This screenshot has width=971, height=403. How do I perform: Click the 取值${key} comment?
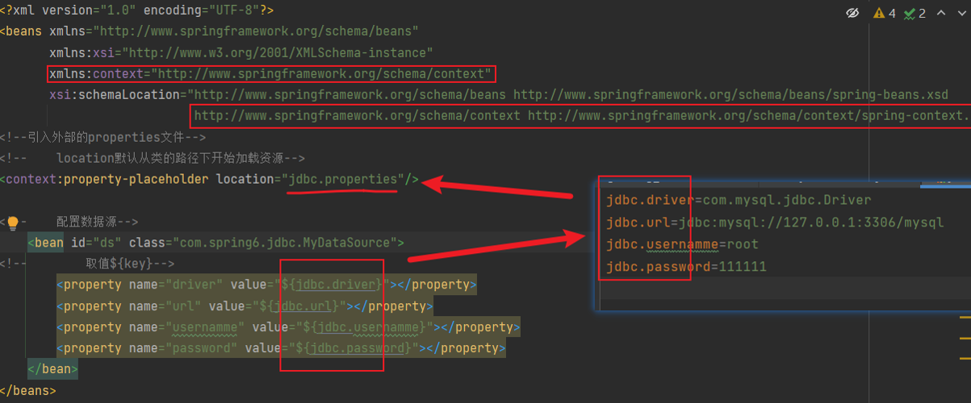(130, 263)
